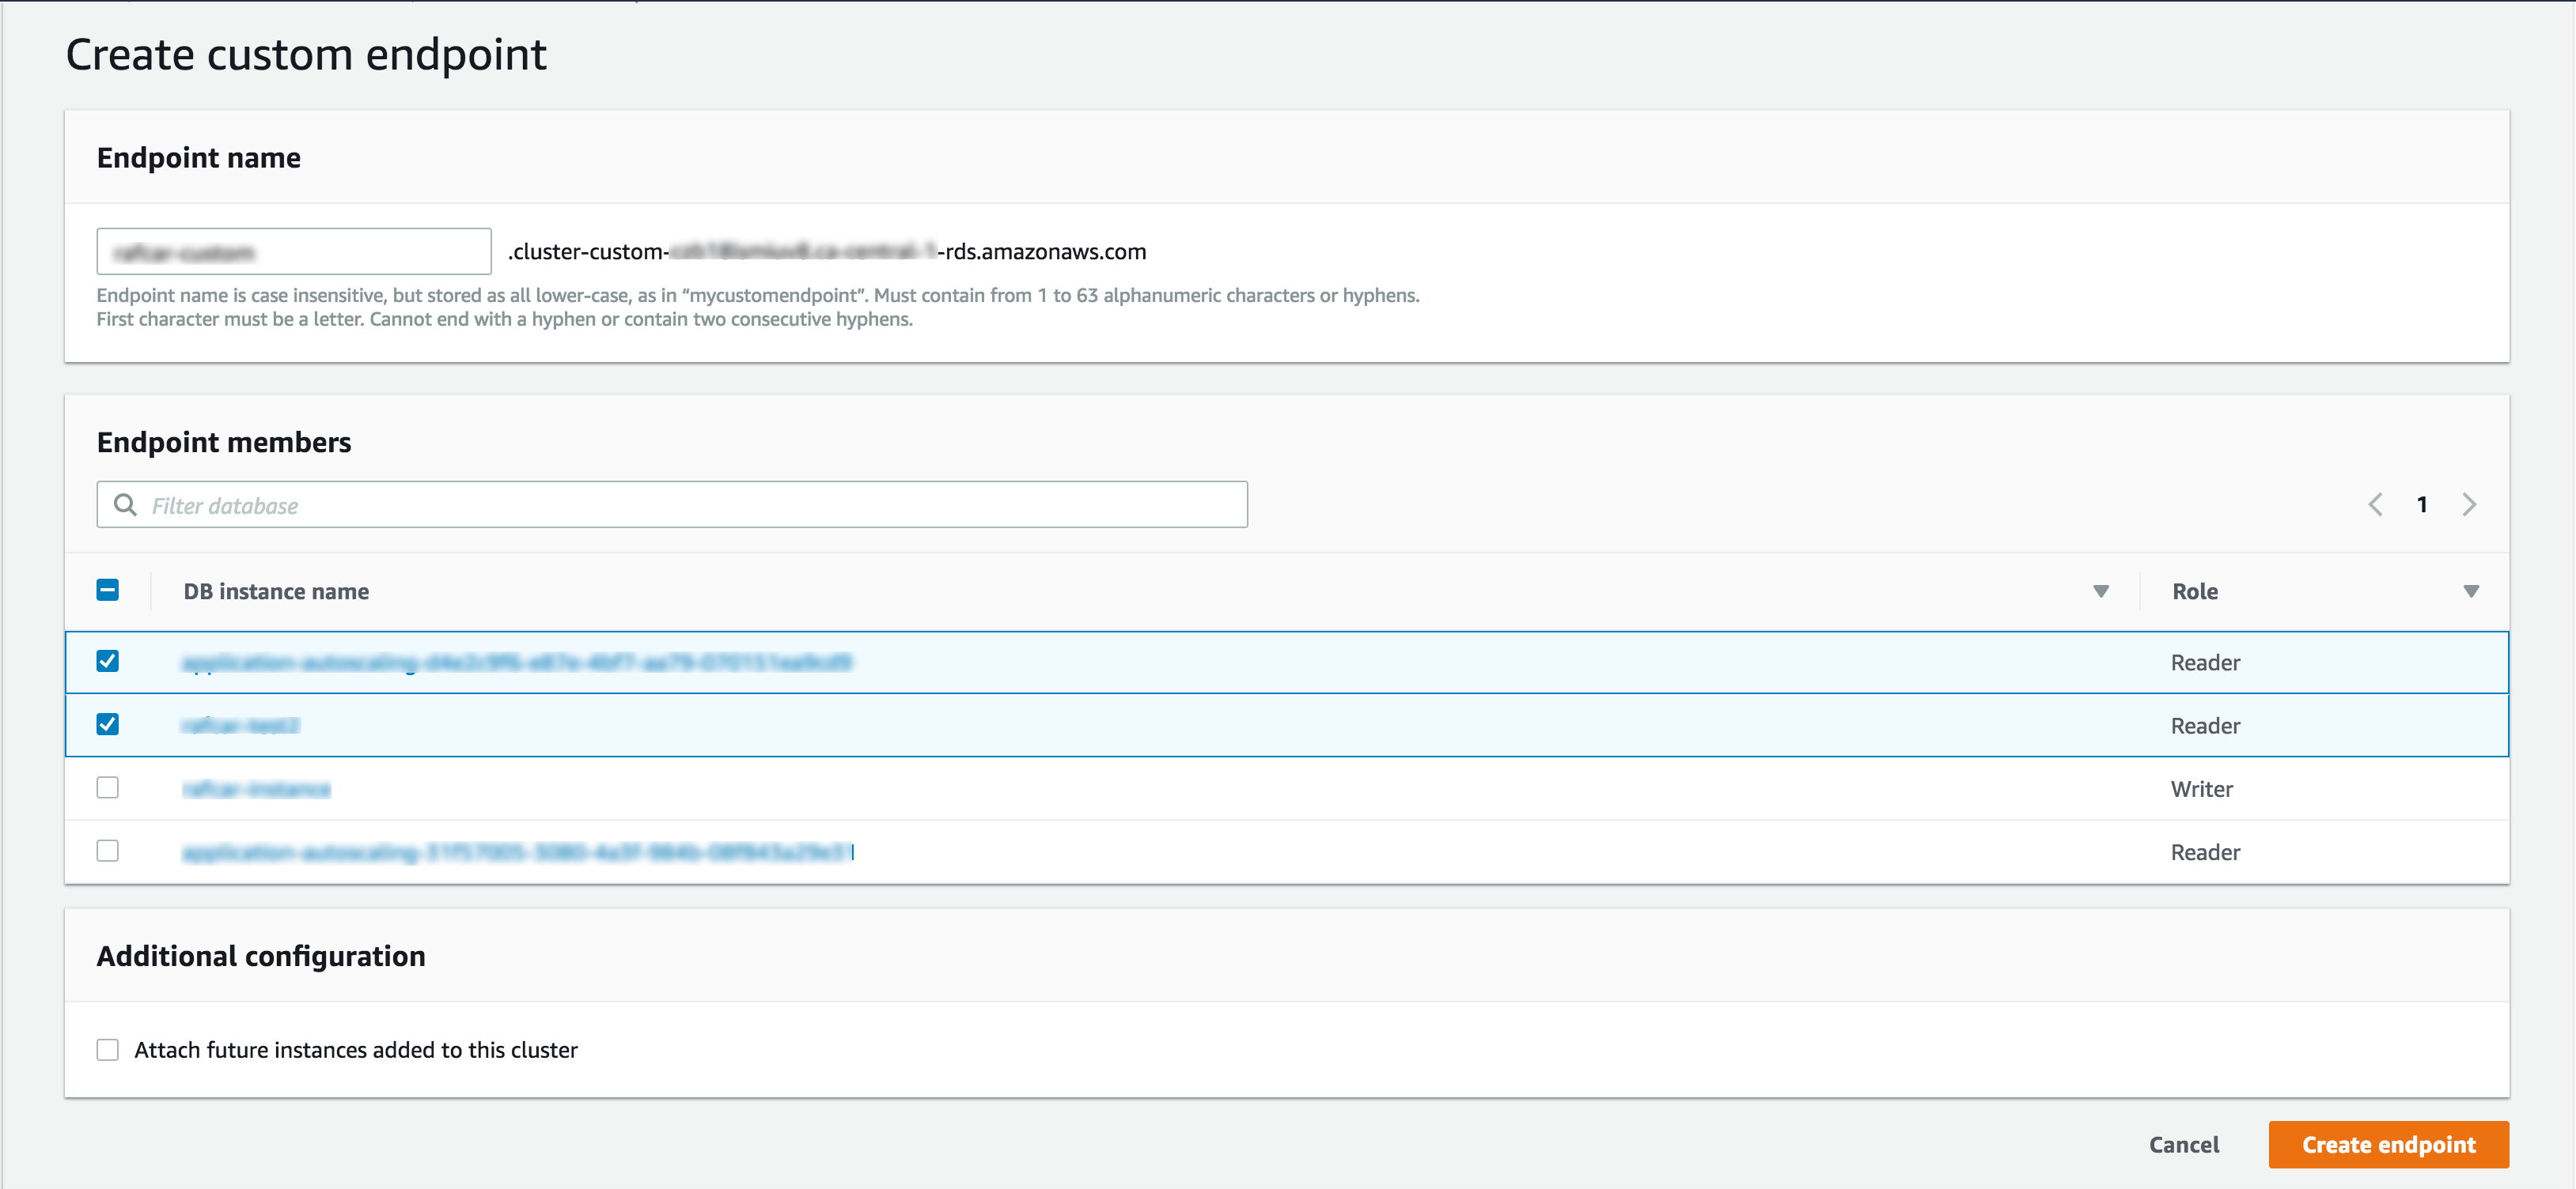Image resolution: width=2576 pixels, height=1189 pixels.
Task: Uncheck the second selected Reader row
Action: 107,724
